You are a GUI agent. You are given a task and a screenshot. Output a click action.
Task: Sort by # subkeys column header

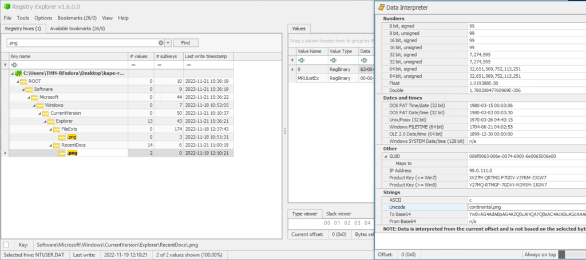pos(168,57)
